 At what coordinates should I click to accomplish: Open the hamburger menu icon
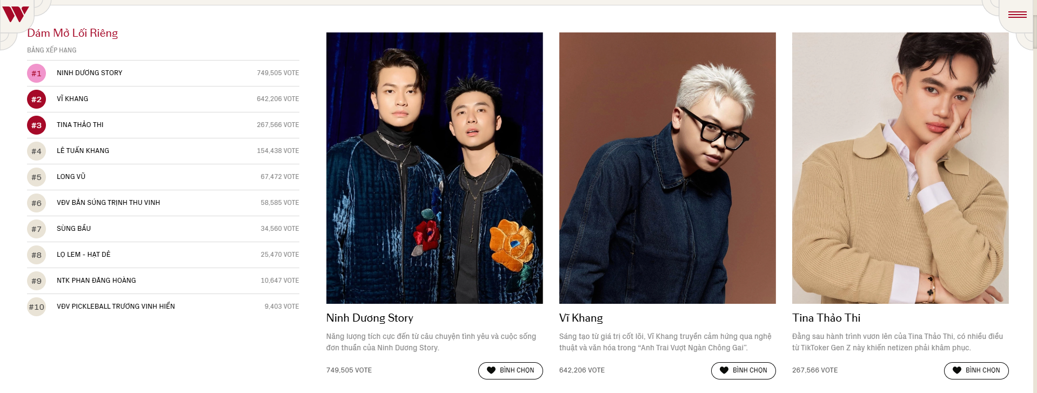point(1017,15)
